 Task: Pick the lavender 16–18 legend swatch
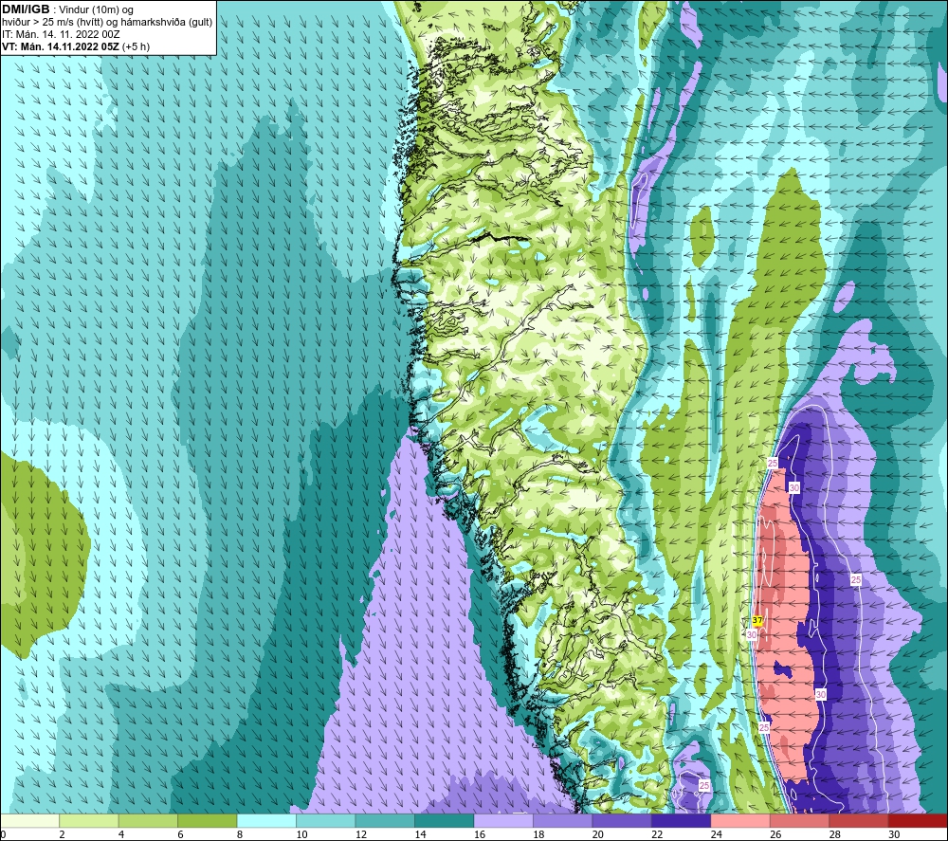[x=503, y=820]
